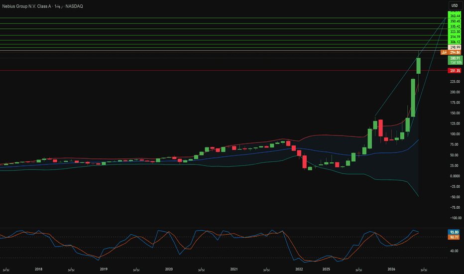
Task: Click the Nebius Group N.V. Class A title
Action: coord(26,6)
